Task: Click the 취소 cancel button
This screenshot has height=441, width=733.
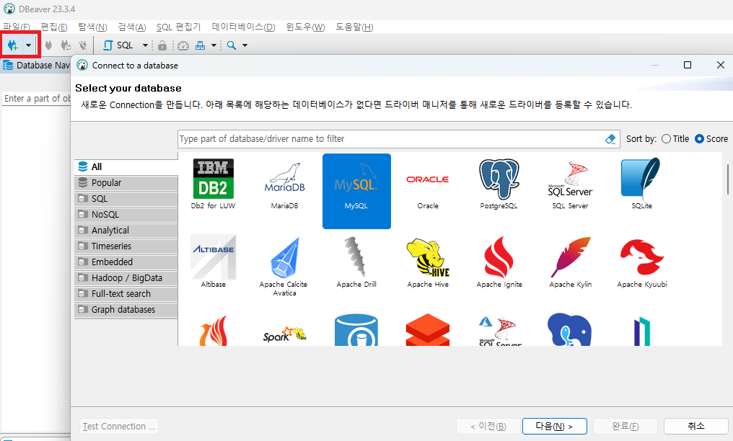Action: (696, 426)
